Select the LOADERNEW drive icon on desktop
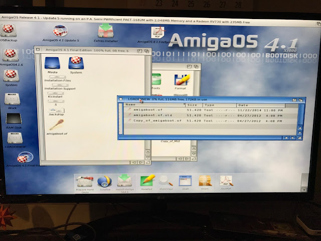The image size is (321, 241). (x=15, y=138)
